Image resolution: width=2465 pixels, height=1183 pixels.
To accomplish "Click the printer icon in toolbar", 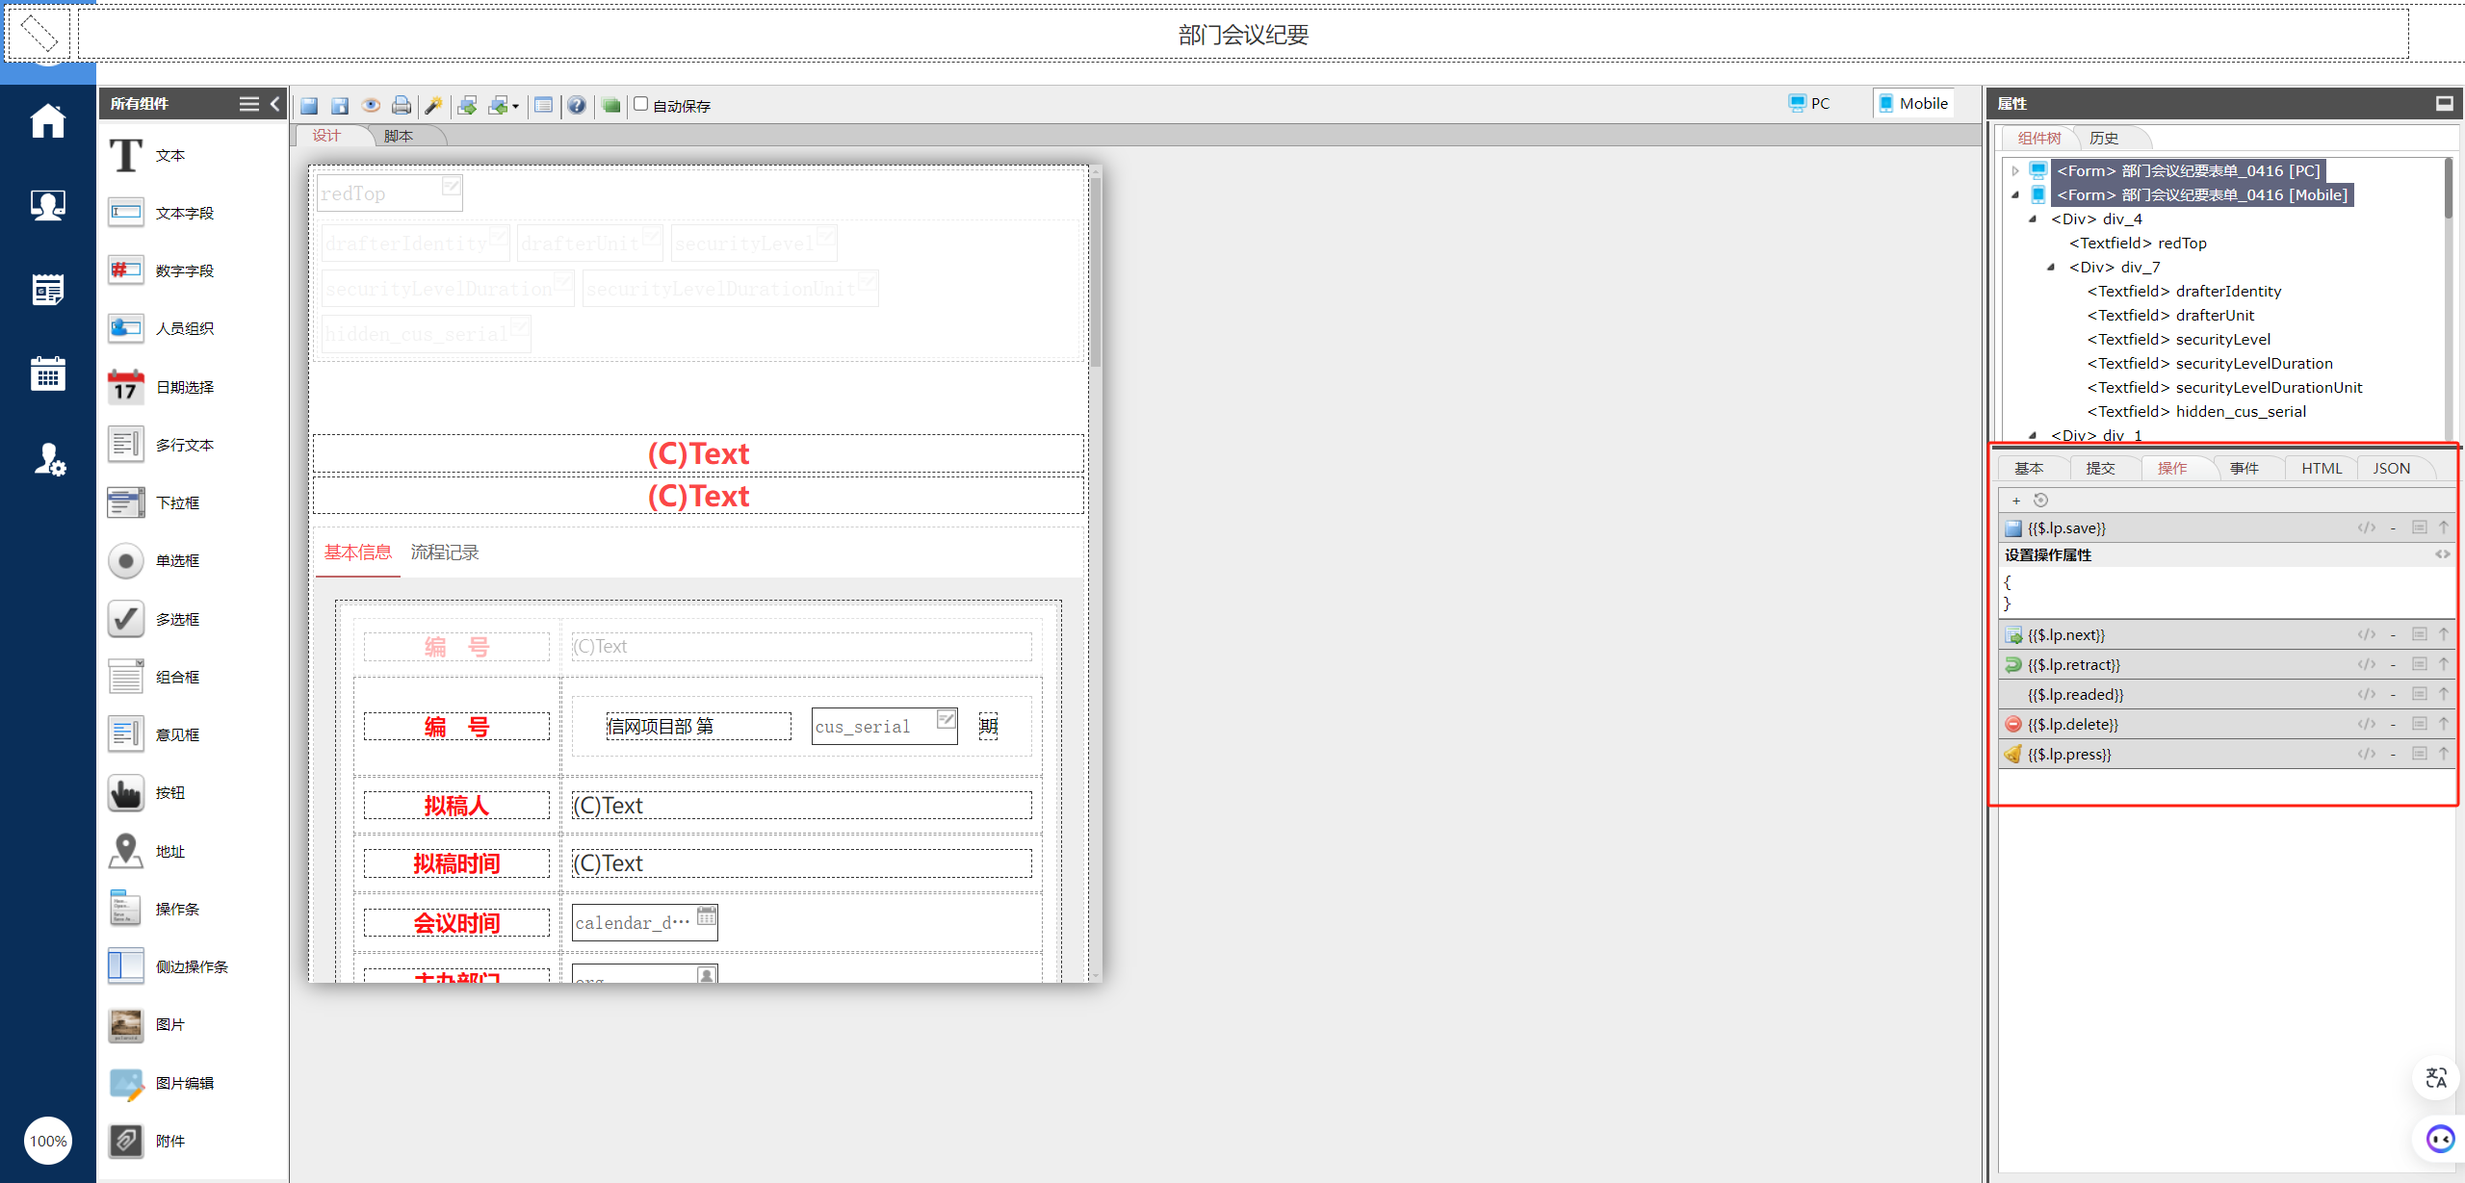I will coord(402,106).
